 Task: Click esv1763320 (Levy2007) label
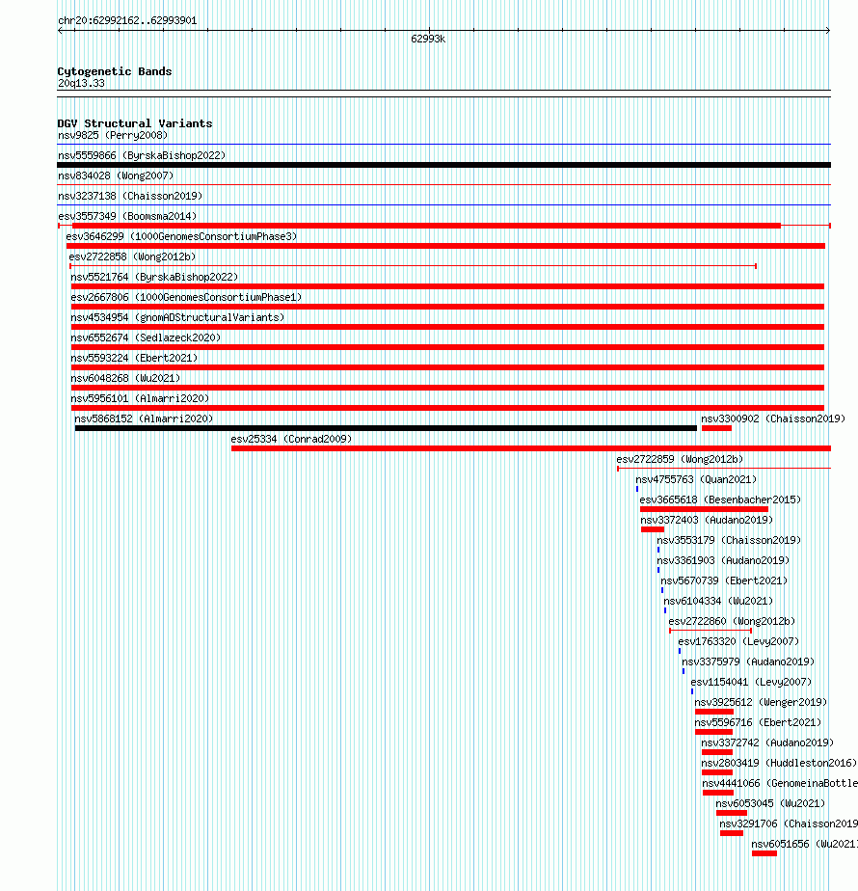[x=738, y=641]
